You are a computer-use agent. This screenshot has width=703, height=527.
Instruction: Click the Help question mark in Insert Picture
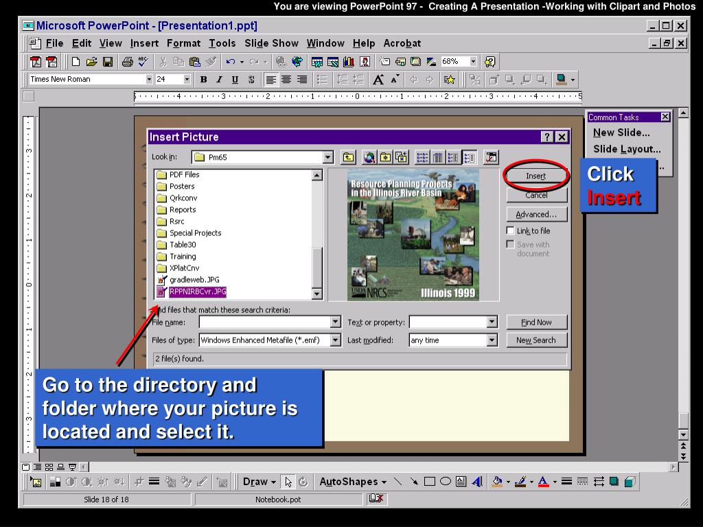[546, 137]
